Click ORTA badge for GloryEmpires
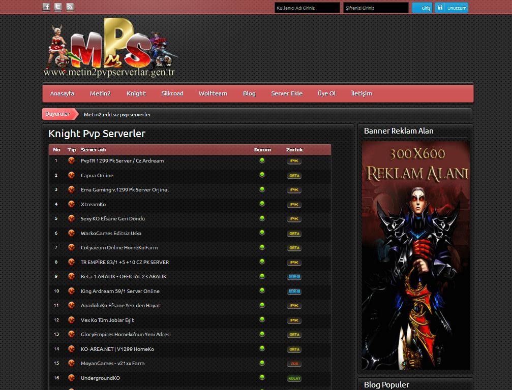Viewport: 512px width, 390px height. click(294, 335)
